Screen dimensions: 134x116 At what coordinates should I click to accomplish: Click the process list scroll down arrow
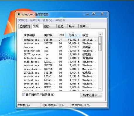click(x=100, y=89)
